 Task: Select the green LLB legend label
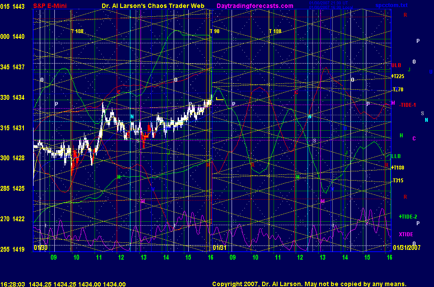click(396, 156)
